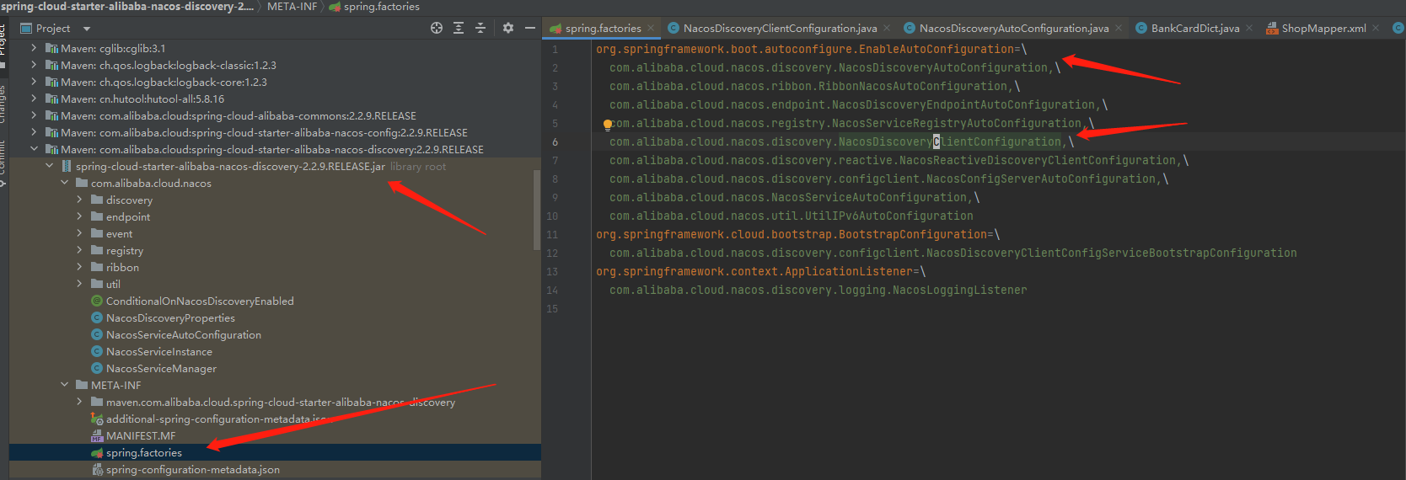Screen dimensions: 1406x480
Task: Select spring.factories in project tree
Action: pos(143,452)
